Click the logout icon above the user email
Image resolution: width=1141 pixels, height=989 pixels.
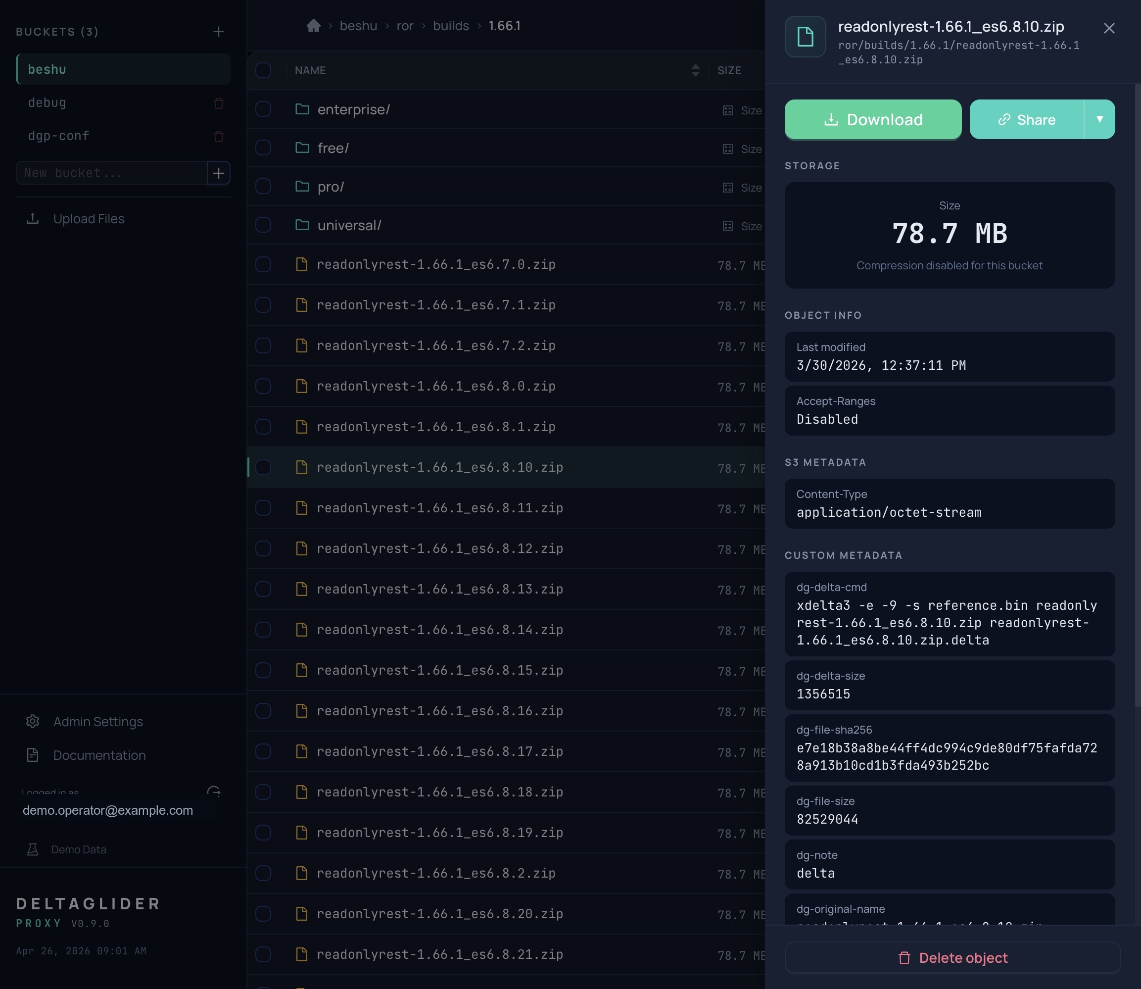click(214, 792)
